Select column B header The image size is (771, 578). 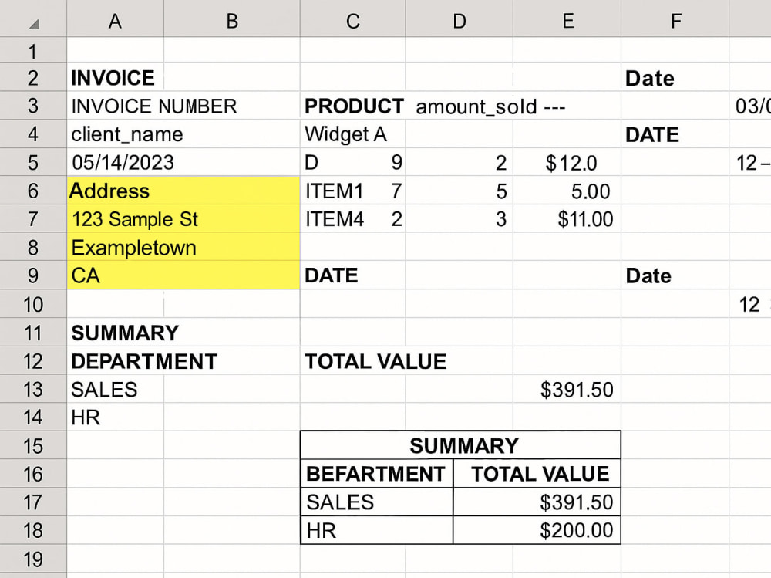232,20
